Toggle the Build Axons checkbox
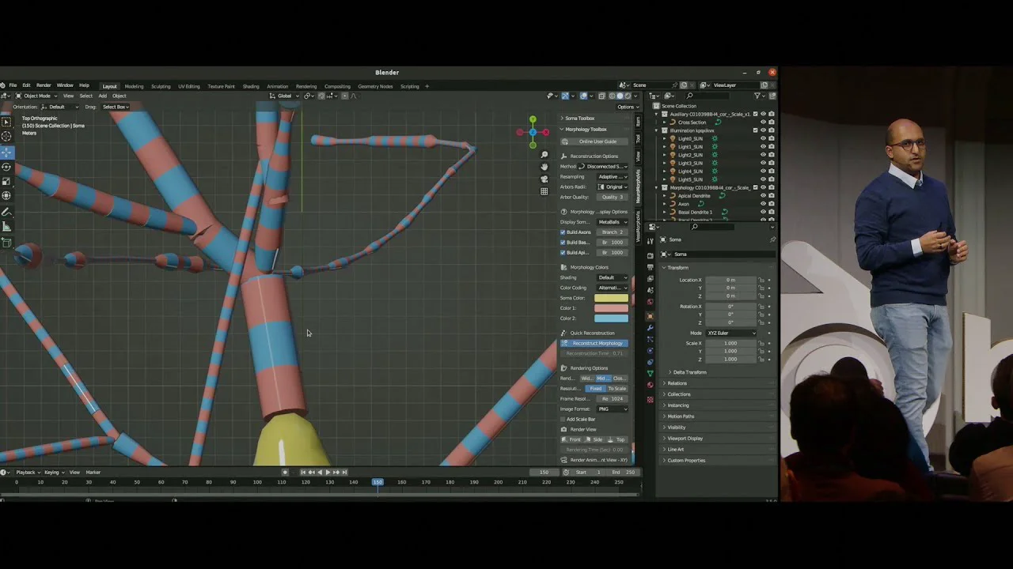1013x569 pixels. (x=563, y=232)
